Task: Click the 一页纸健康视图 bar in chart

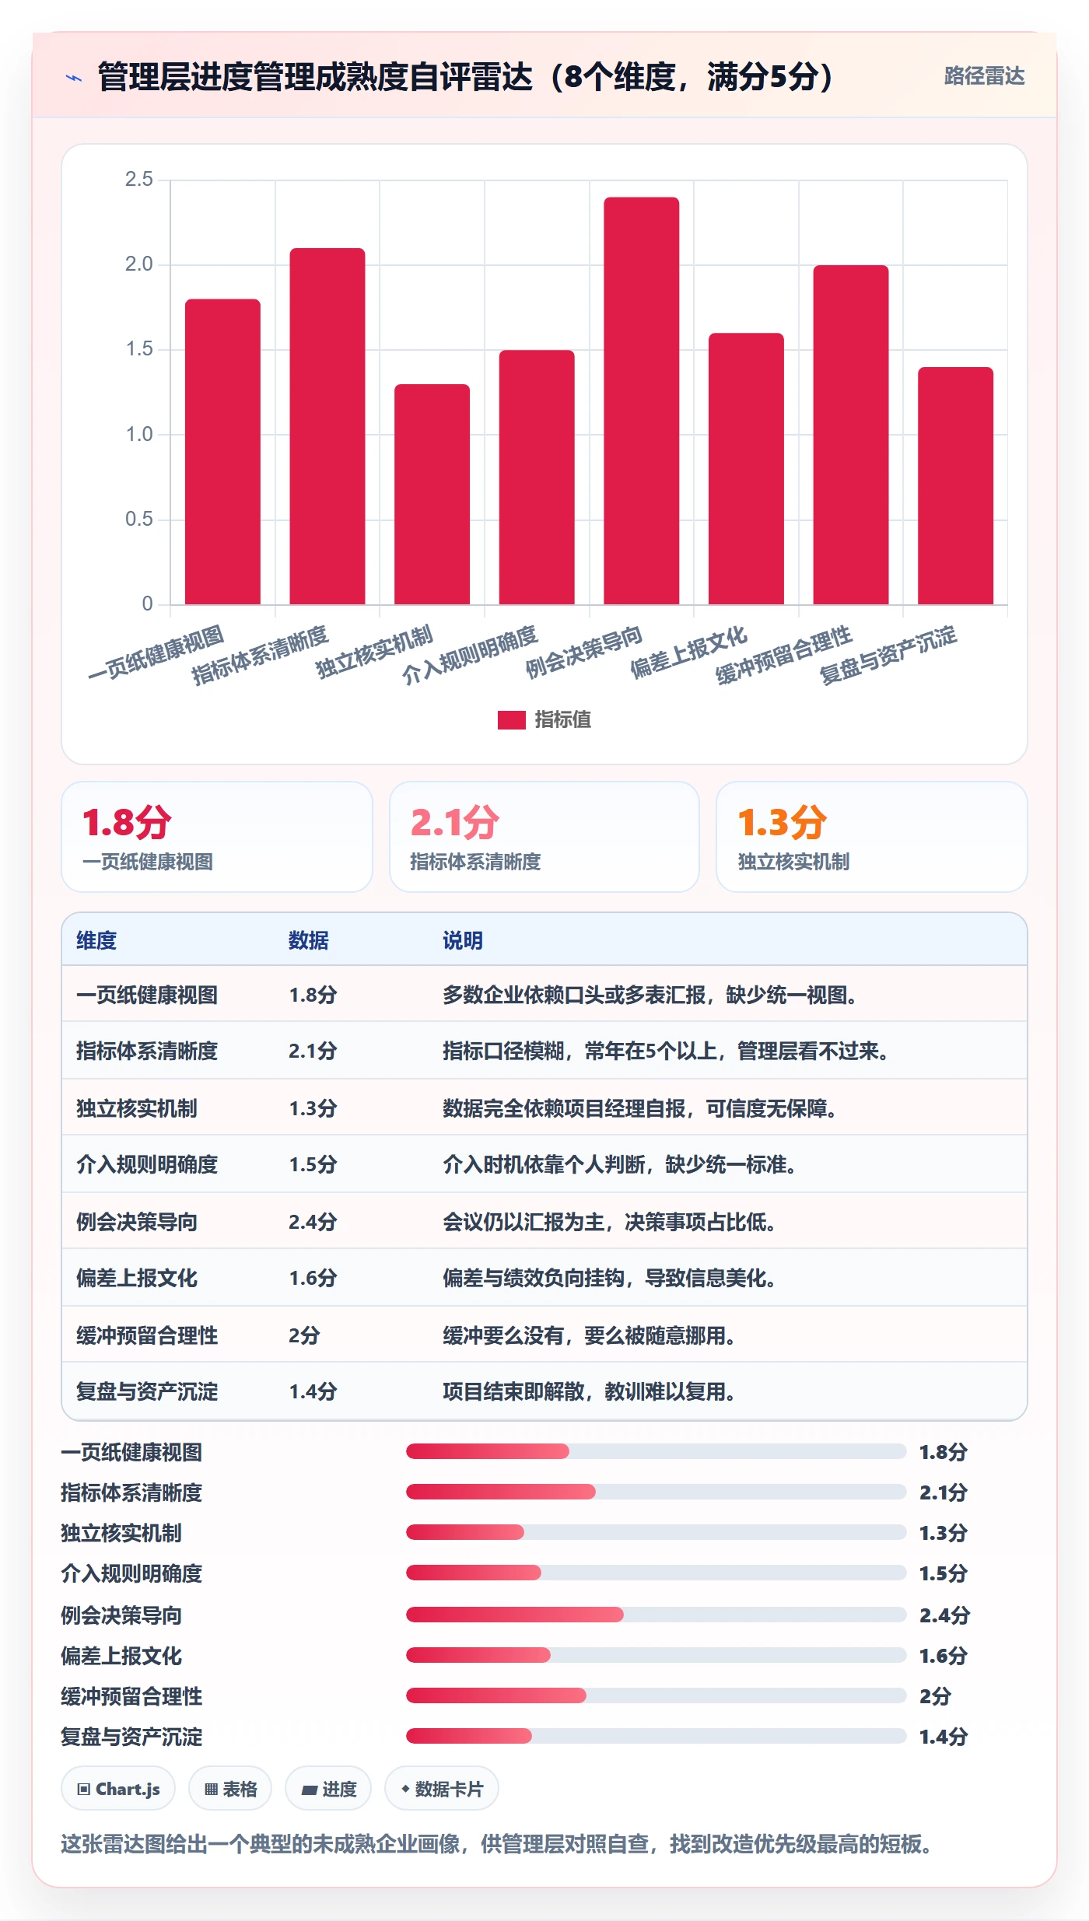Action: click(222, 452)
